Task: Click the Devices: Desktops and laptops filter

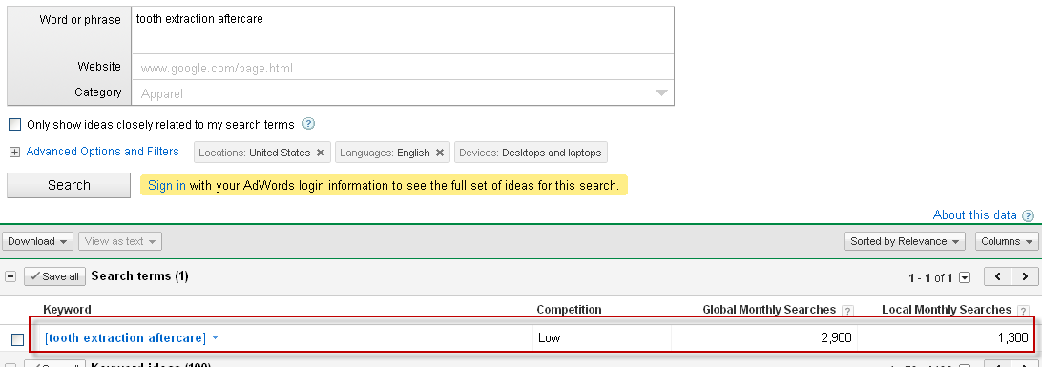Action: click(x=531, y=153)
